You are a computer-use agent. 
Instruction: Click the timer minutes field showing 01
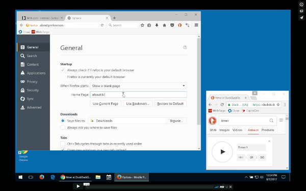251,157
